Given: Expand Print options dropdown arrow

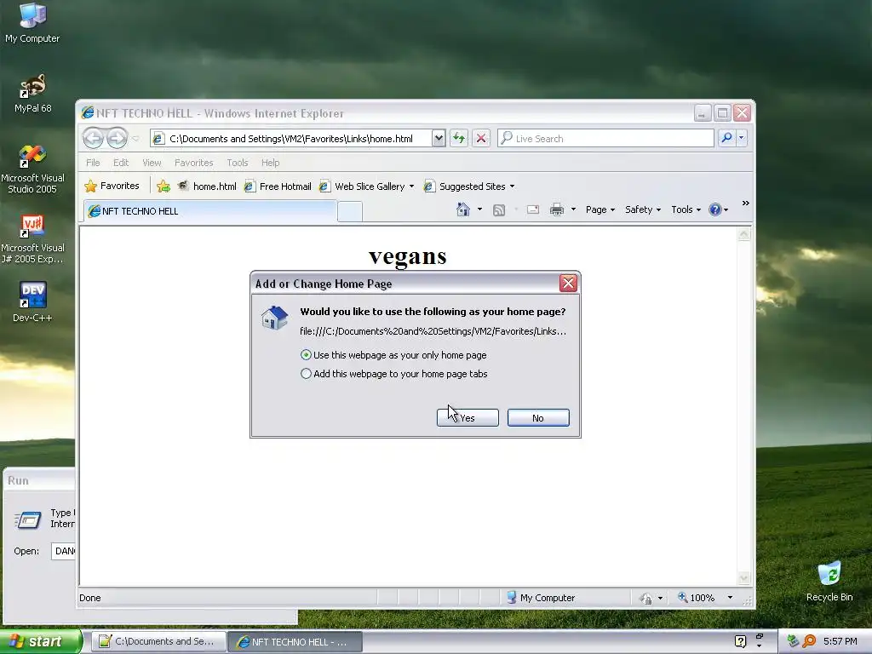Looking at the screenshot, I should pos(573,209).
